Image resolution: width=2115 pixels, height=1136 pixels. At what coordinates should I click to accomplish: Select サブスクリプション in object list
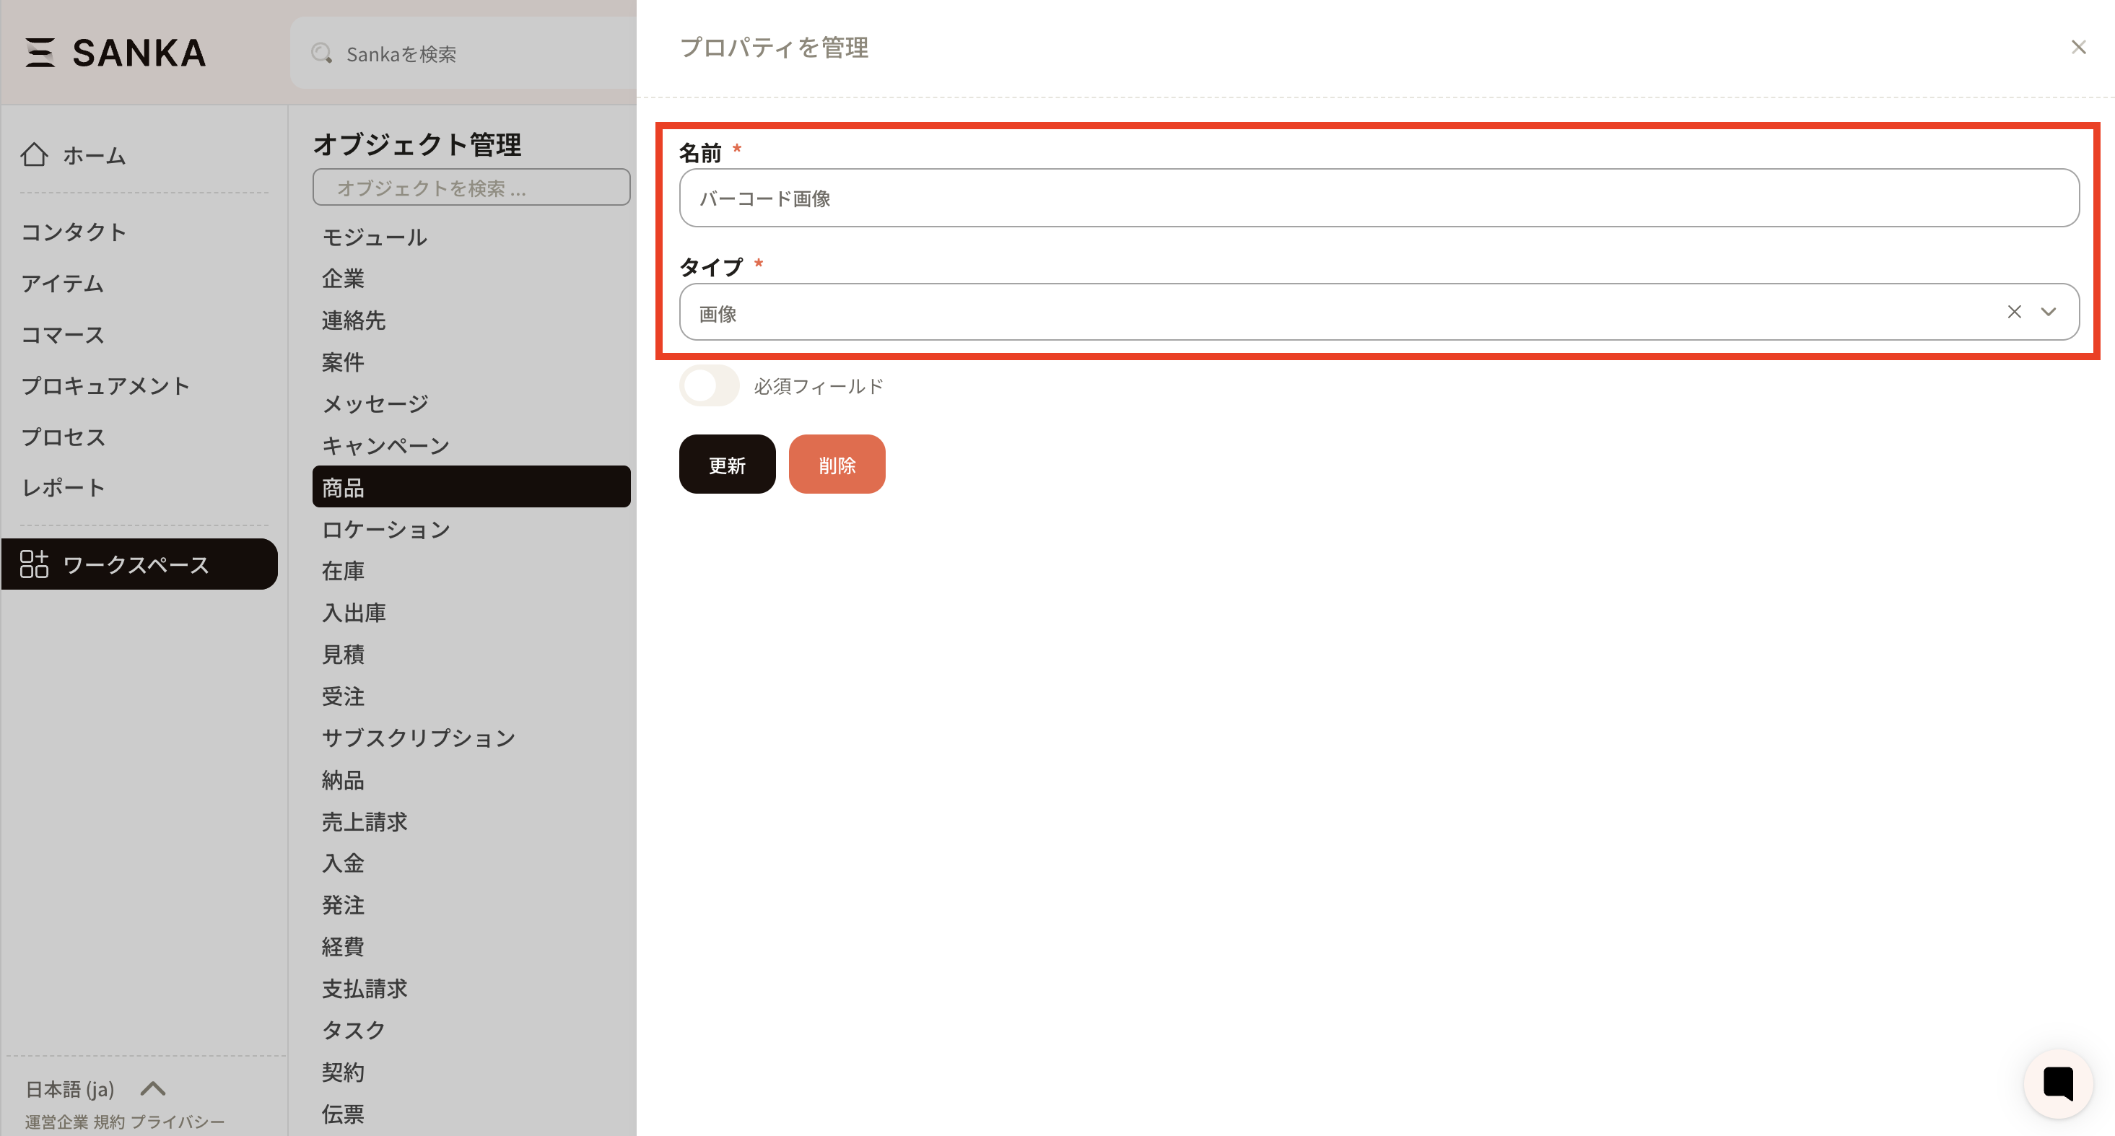[x=418, y=738]
